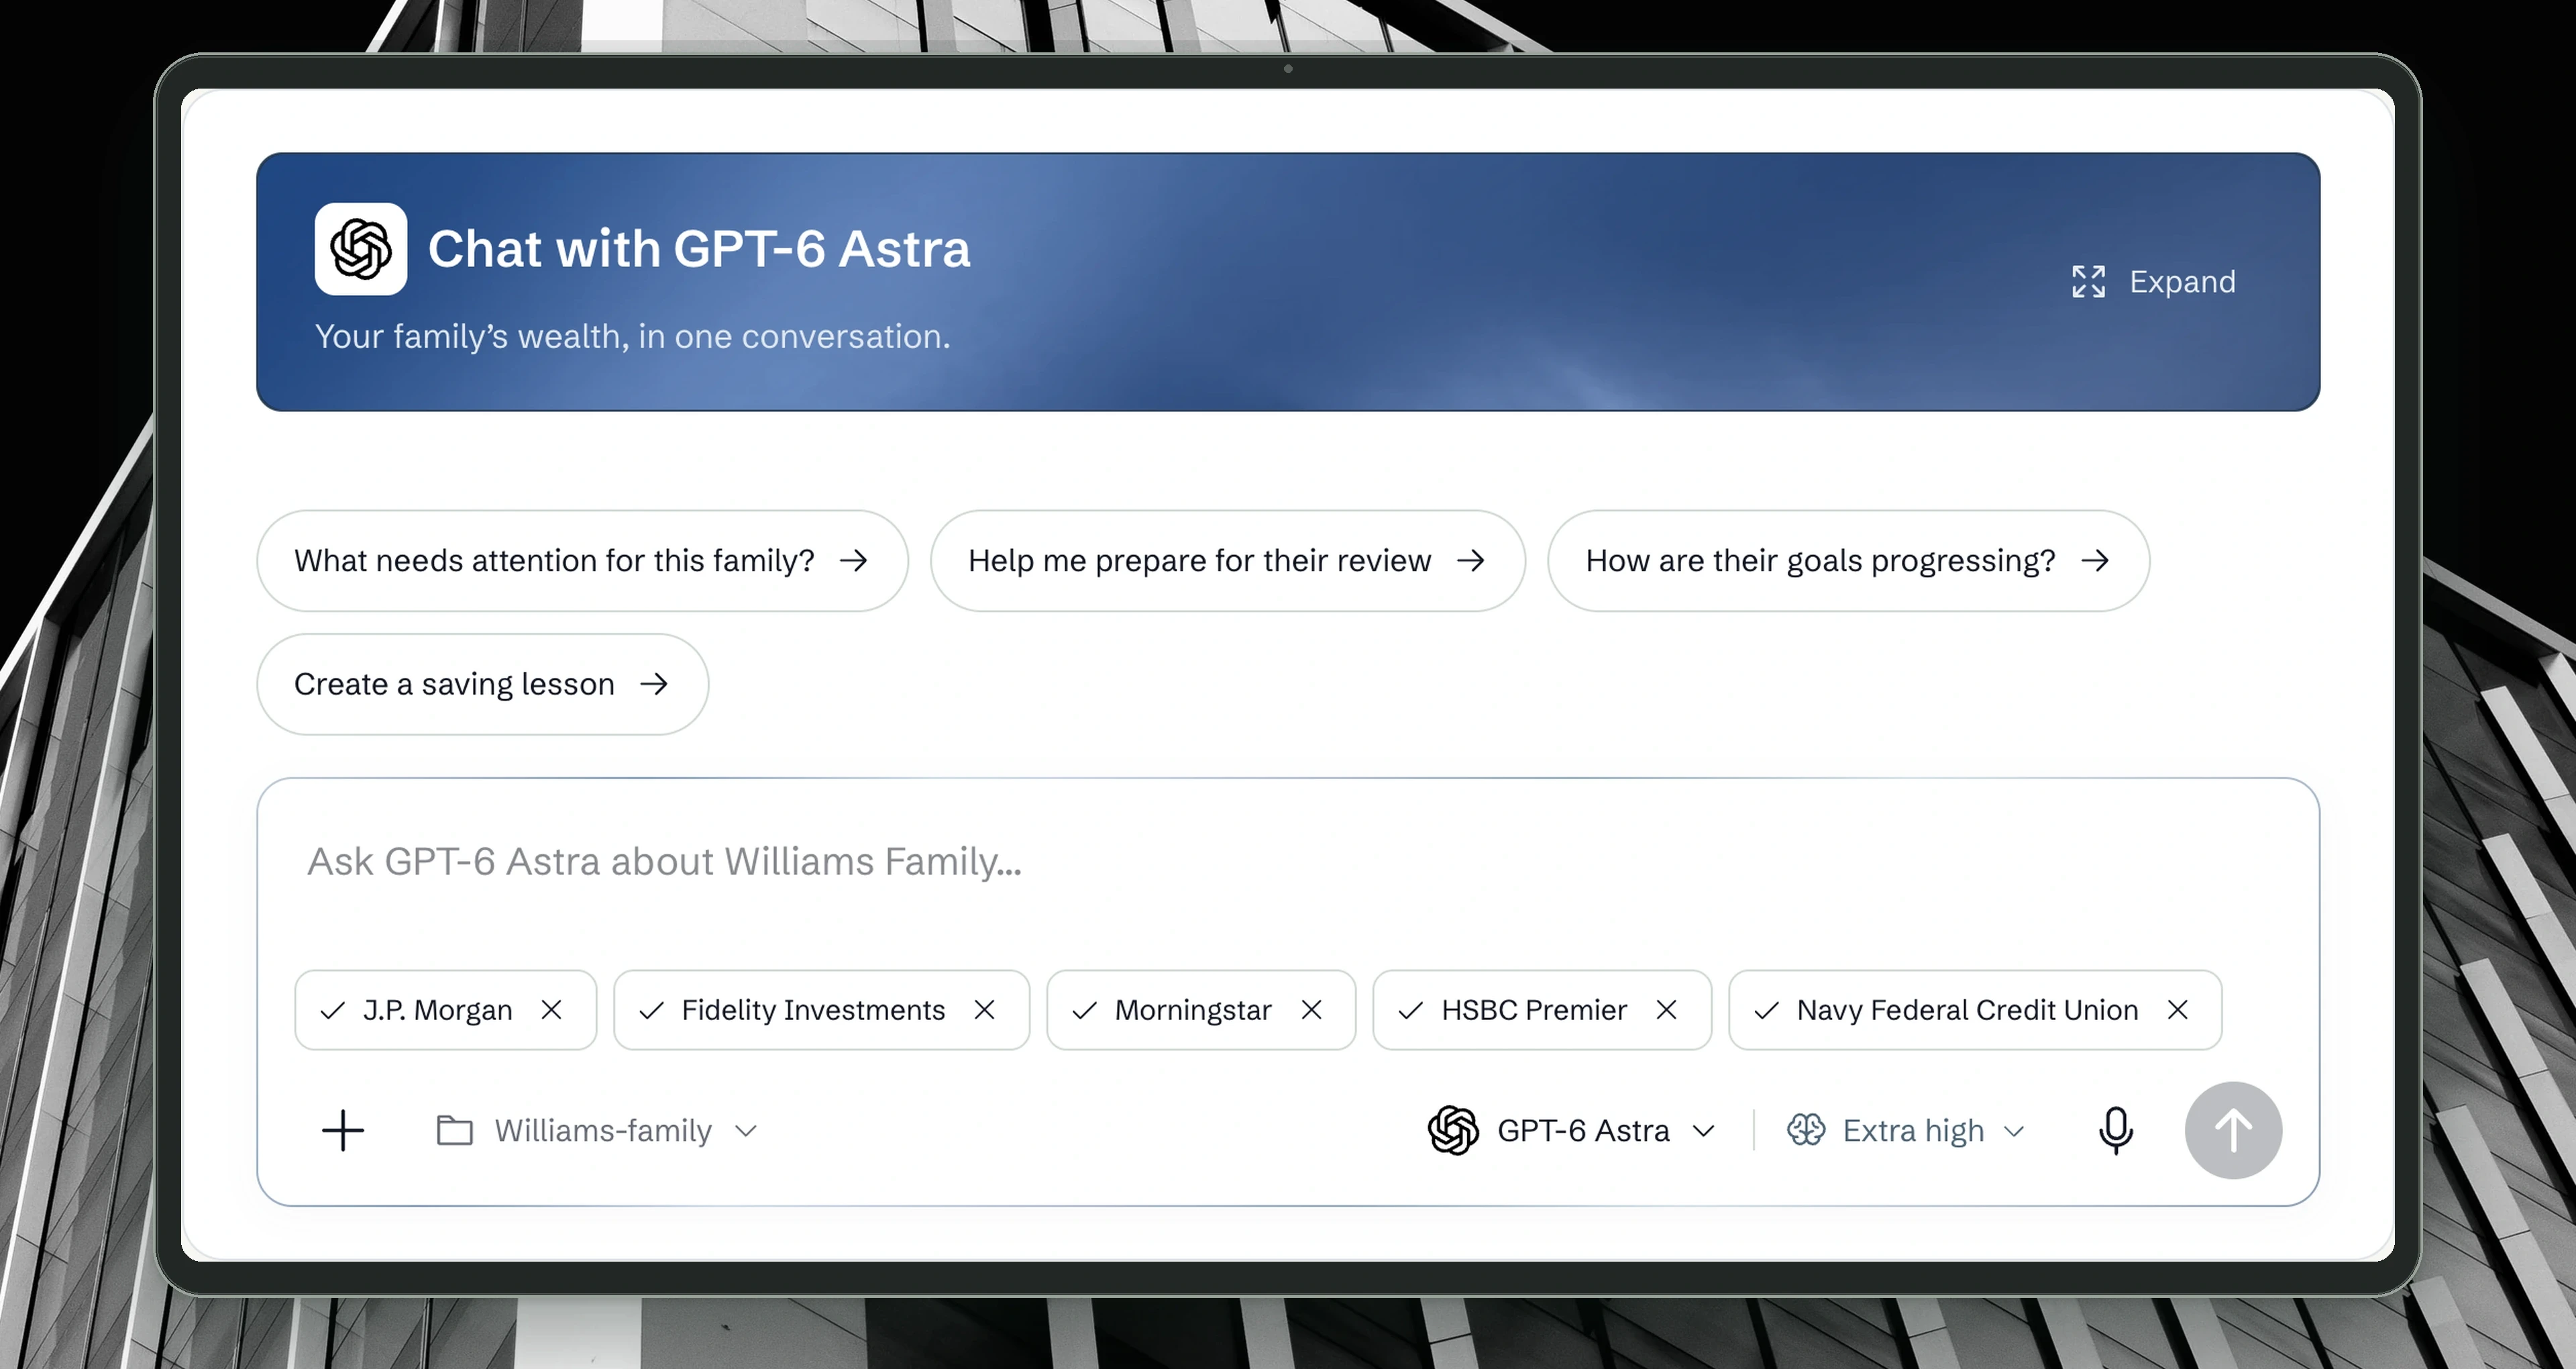Toggle the J.P. Morgan checkmark
The height and width of the screenshot is (1369, 2576).
point(332,1011)
